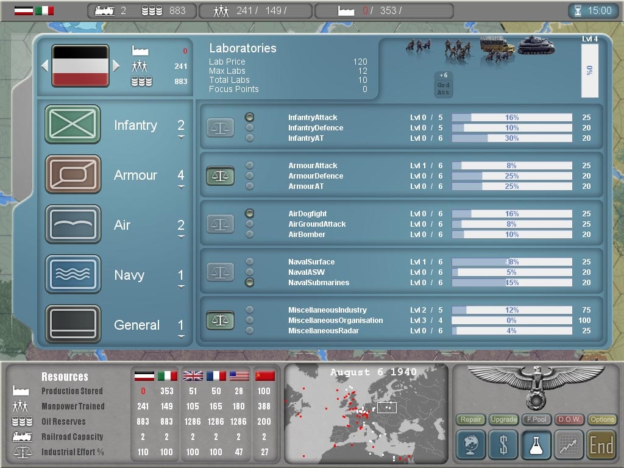Open the globe map view
Screen dimensions: 624x468
click(470, 445)
